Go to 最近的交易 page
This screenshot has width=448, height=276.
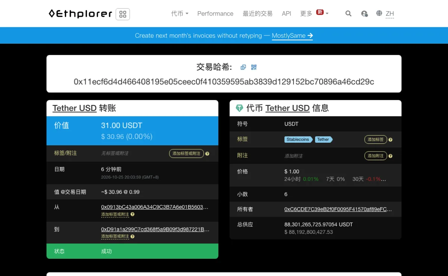click(x=258, y=13)
